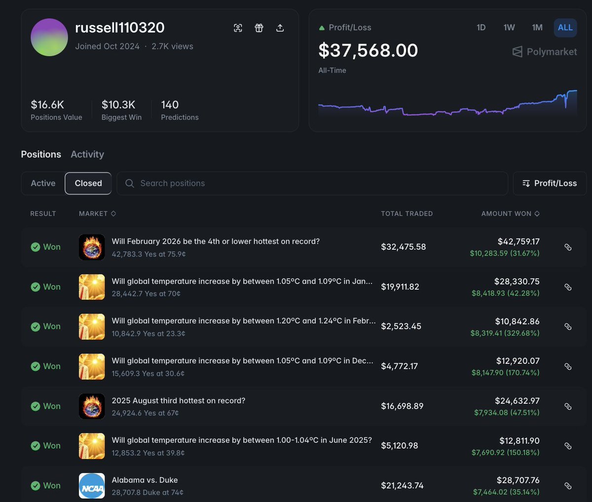
Task: Click the Polymarket logo on the chart card
Action: (545, 52)
